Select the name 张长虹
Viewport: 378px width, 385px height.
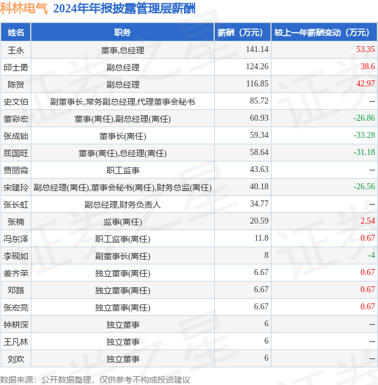click(x=16, y=205)
